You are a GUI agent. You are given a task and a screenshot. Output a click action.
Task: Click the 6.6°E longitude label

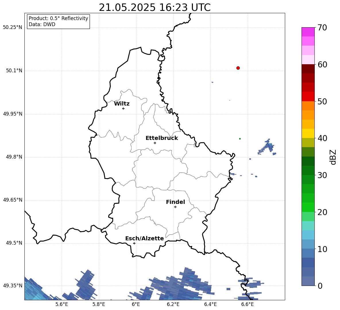coord(248,304)
